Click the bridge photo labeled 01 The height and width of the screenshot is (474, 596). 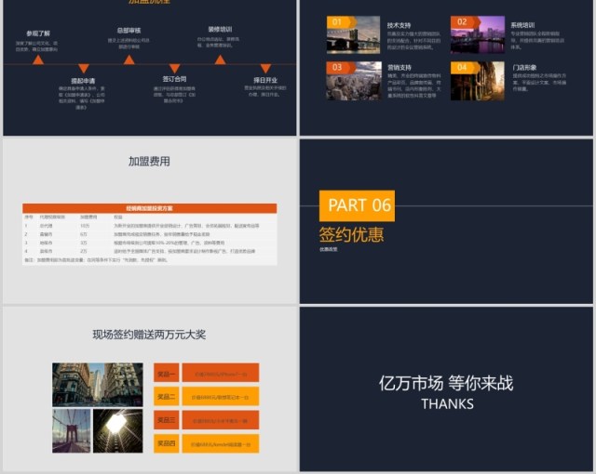[354, 34]
